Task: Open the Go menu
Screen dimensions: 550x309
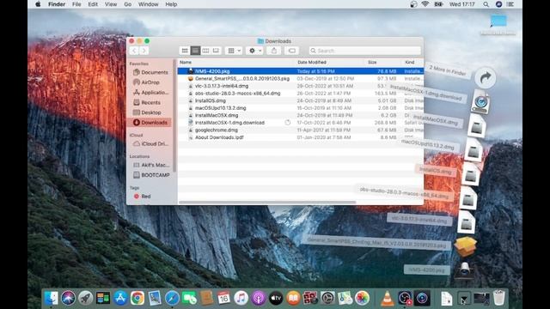Action: pyautogui.click(x=128, y=4)
